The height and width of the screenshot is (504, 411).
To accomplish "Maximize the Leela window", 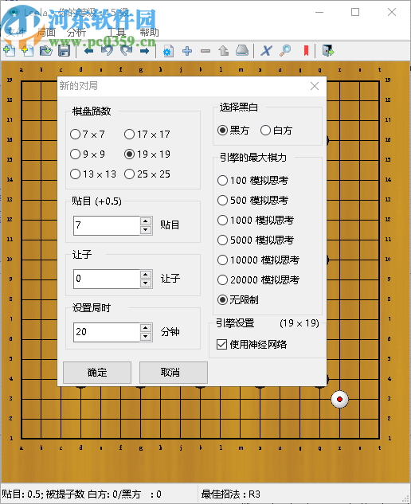I will (x=355, y=12).
